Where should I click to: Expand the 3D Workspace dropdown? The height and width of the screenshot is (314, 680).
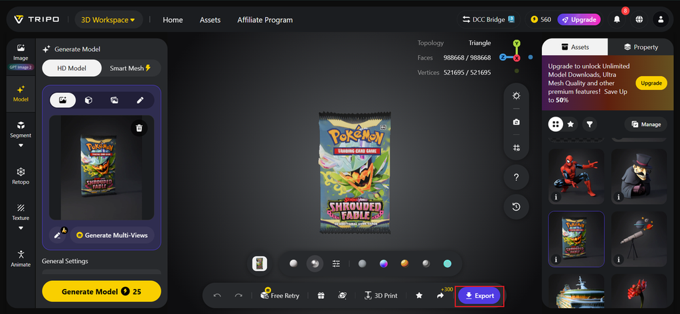pyautogui.click(x=108, y=20)
